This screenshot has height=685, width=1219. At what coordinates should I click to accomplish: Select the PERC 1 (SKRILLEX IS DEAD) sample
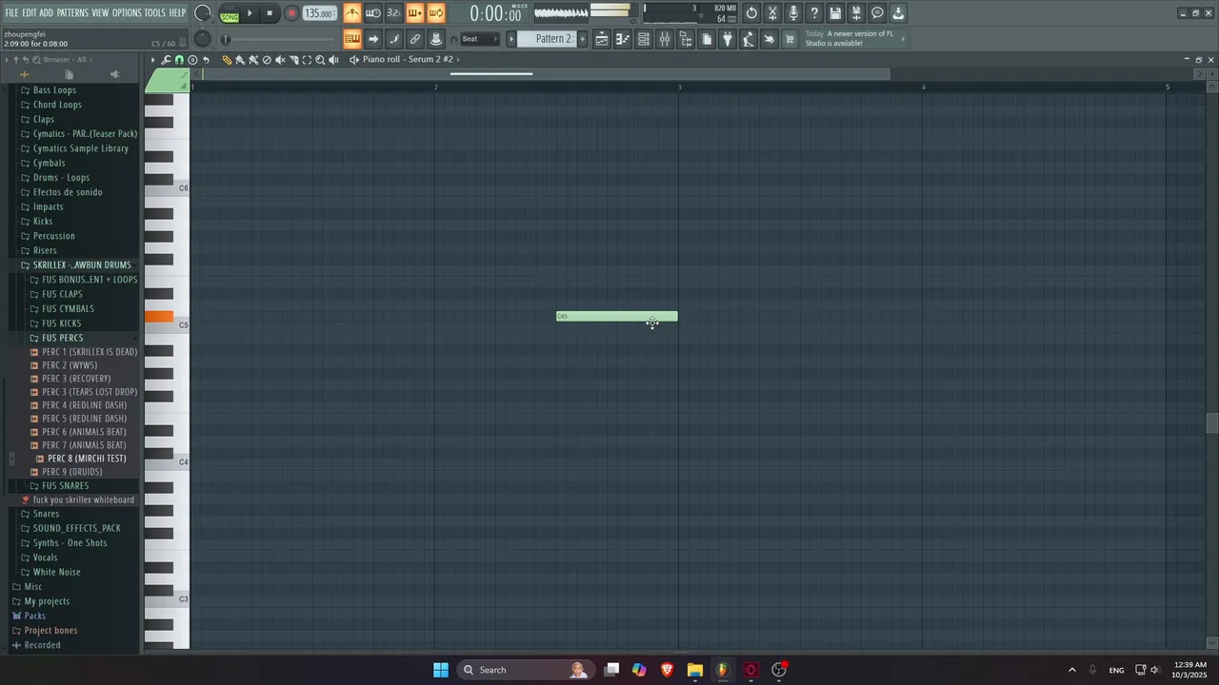click(x=90, y=352)
